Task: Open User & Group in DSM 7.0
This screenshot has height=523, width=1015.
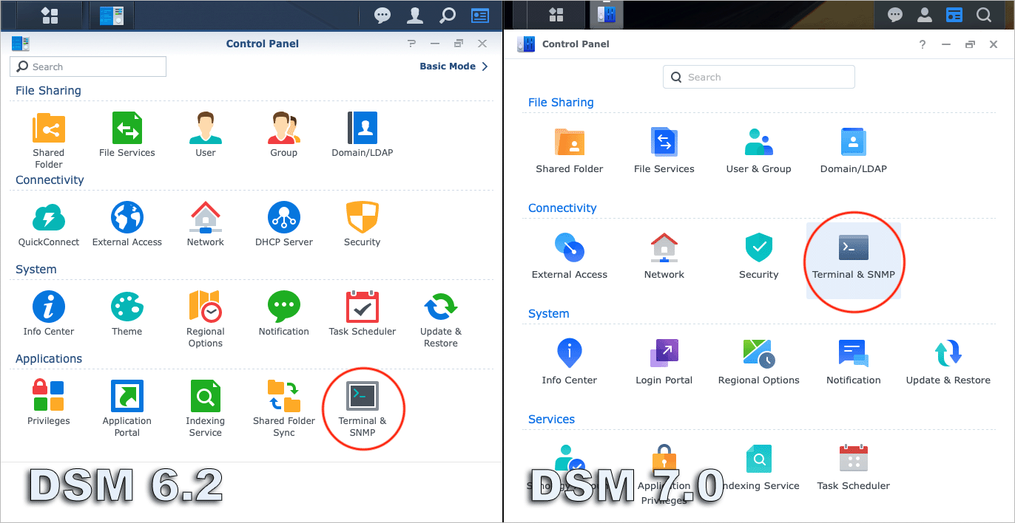Action: point(759,151)
